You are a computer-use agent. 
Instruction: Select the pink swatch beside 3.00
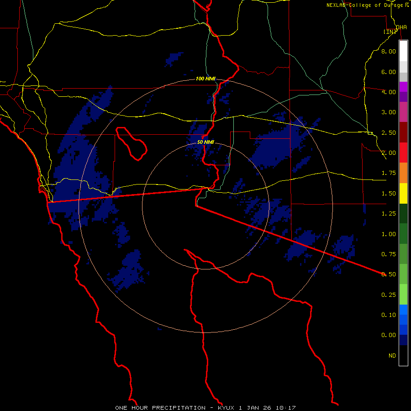403,112
